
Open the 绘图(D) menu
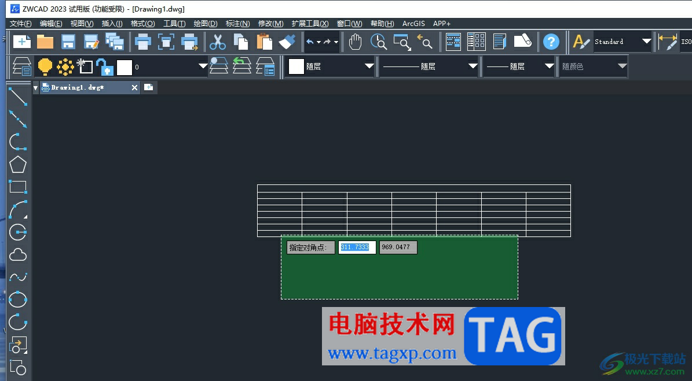tap(206, 23)
